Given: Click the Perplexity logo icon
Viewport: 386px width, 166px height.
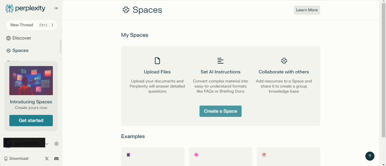Looking at the screenshot, I should pyautogui.click(x=9, y=8).
